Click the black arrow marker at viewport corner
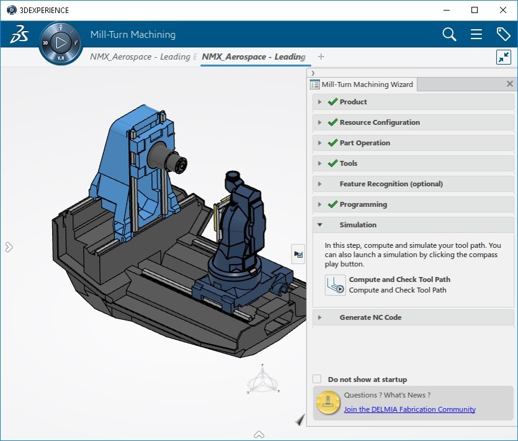 [299, 419]
